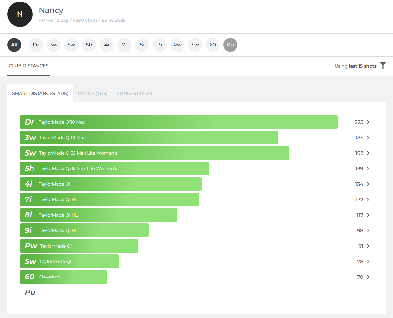This screenshot has width=393, height=318.
Task: Click the handicap and shots summary line
Action: (82, 20)
